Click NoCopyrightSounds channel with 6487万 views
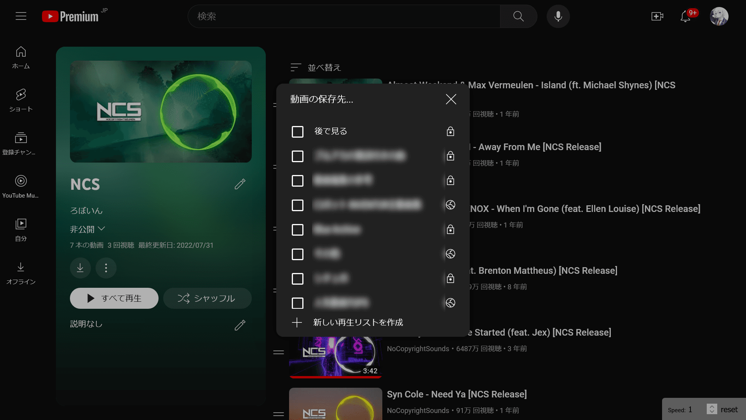 pos(418,349)
